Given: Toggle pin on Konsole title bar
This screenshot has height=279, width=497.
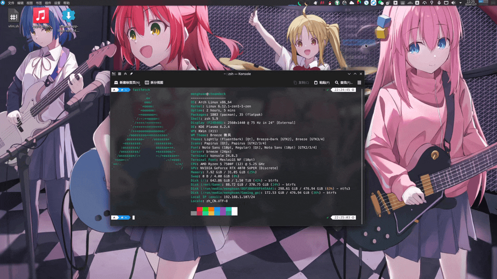Looking at the screenshot, I should [131, 74].
